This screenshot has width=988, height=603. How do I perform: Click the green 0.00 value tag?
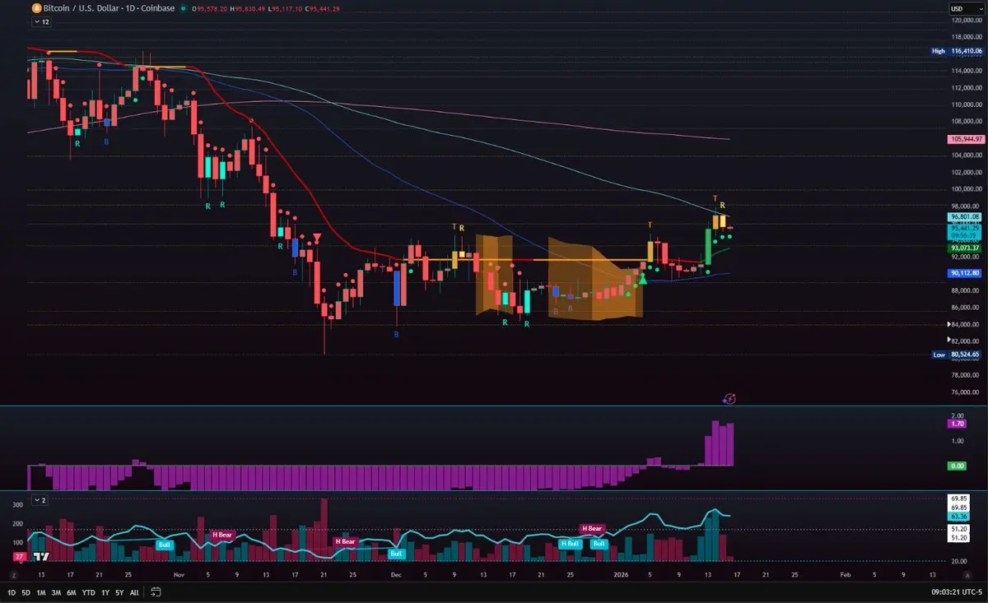coord(958,466)
